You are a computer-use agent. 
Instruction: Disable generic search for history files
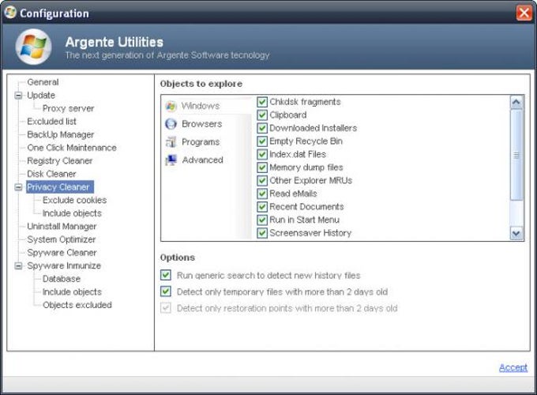[x=166, y=275]
